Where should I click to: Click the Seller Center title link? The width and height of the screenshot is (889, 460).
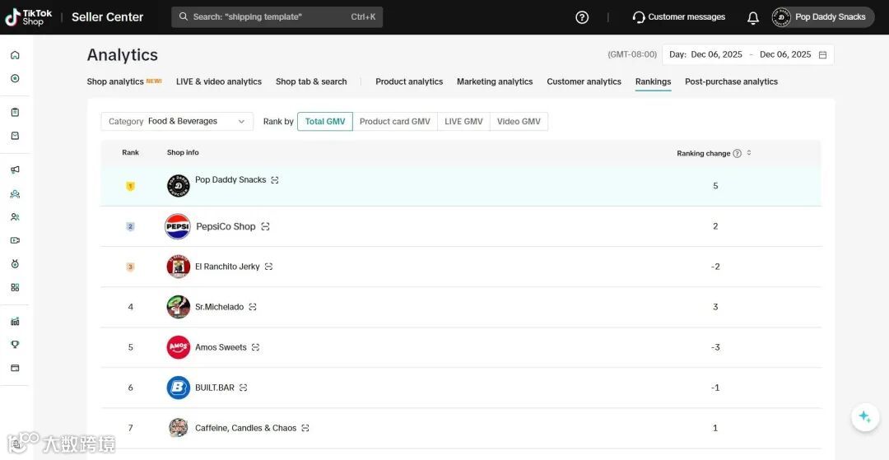[x=108, y=17]
